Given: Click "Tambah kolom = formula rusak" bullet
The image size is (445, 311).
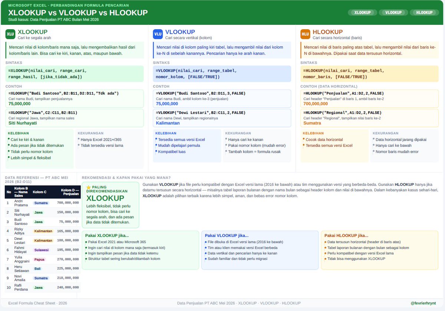Looking at the screenshot, I should point(254,152).
